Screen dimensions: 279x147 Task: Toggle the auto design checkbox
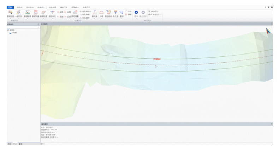click(149, 11)
